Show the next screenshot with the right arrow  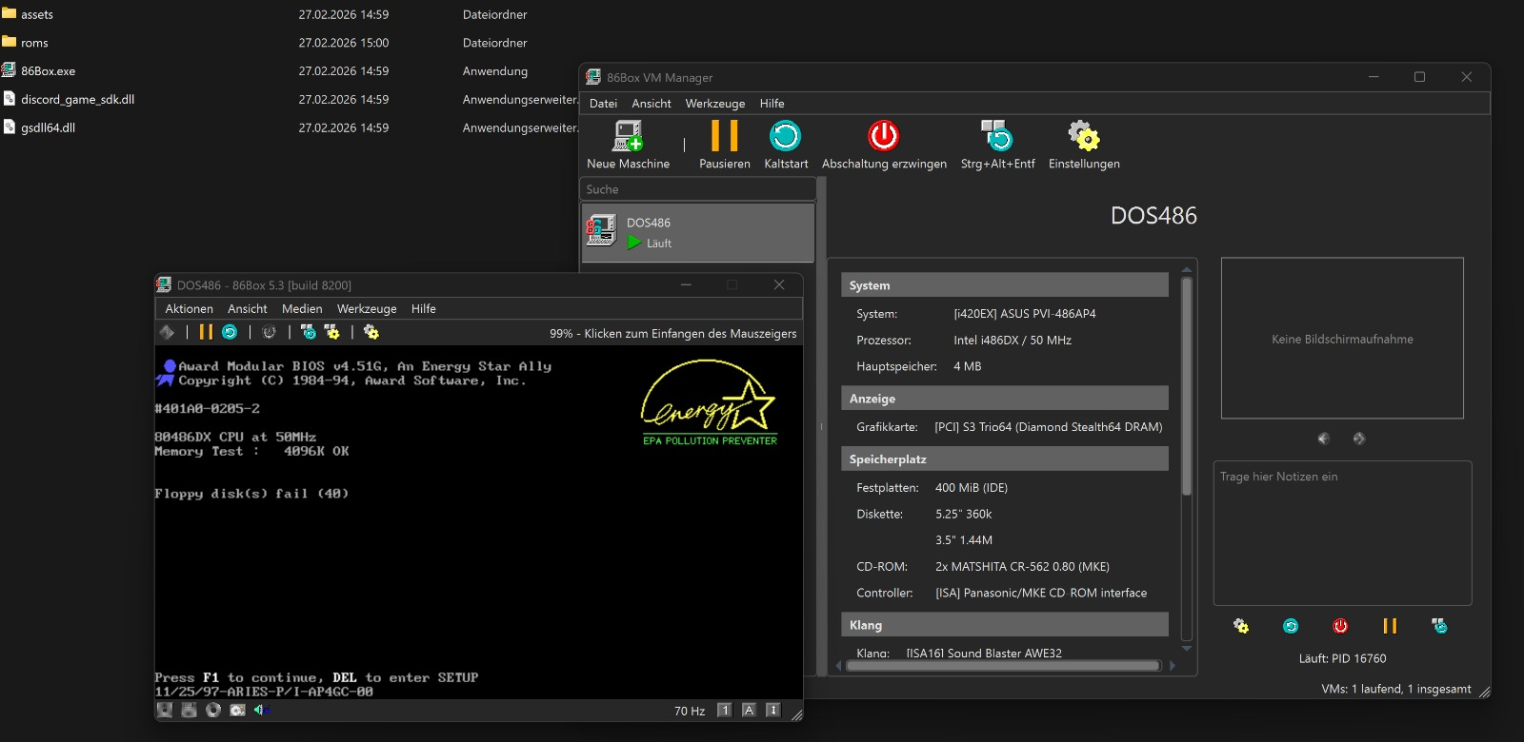[x=1359, y=439]
